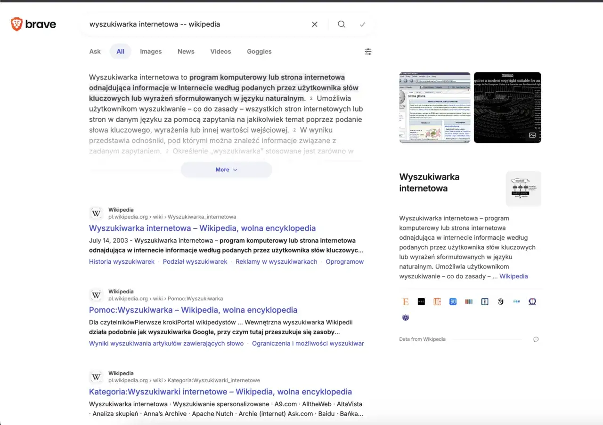Click the Wyszukiwarka internetowa infobox heading

pyautogui.click(x=429, y=183)
